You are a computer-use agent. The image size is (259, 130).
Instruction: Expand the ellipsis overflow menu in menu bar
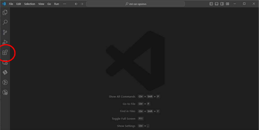click(x=65, y=4)
